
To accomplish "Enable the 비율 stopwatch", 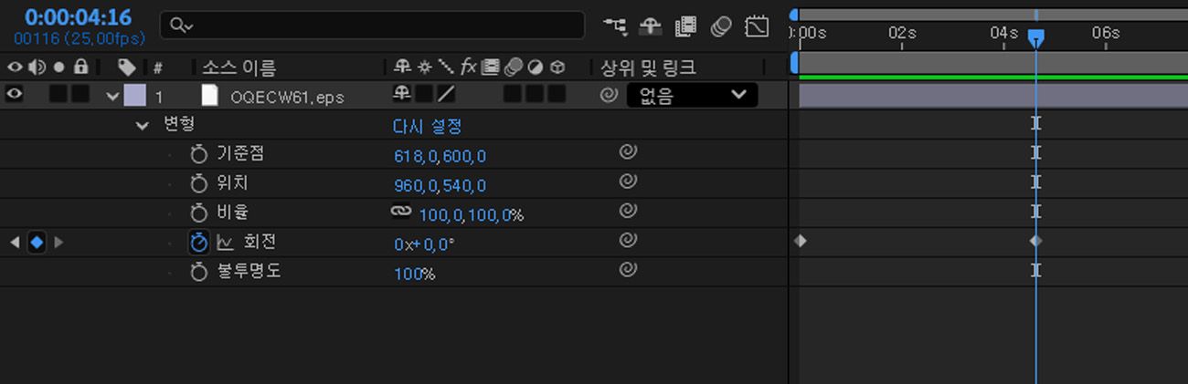I will 199,213.
